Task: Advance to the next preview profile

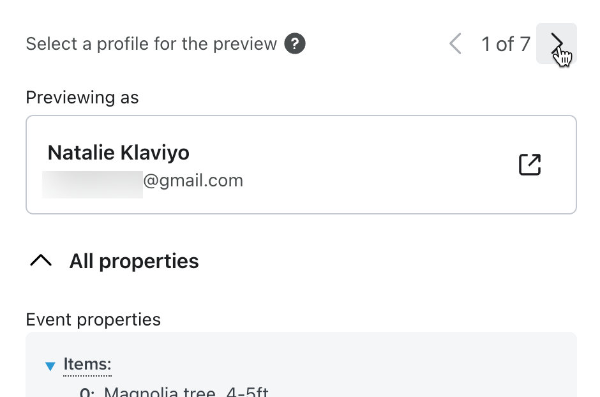Action: point(557,43)
